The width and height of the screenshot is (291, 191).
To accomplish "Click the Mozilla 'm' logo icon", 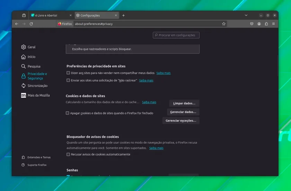I will coord(24,95).
